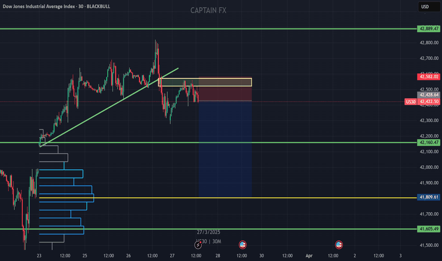Open the US economic event flag near Apr
This screenshot has height=261, width=442.
click(x=339, y=245)
